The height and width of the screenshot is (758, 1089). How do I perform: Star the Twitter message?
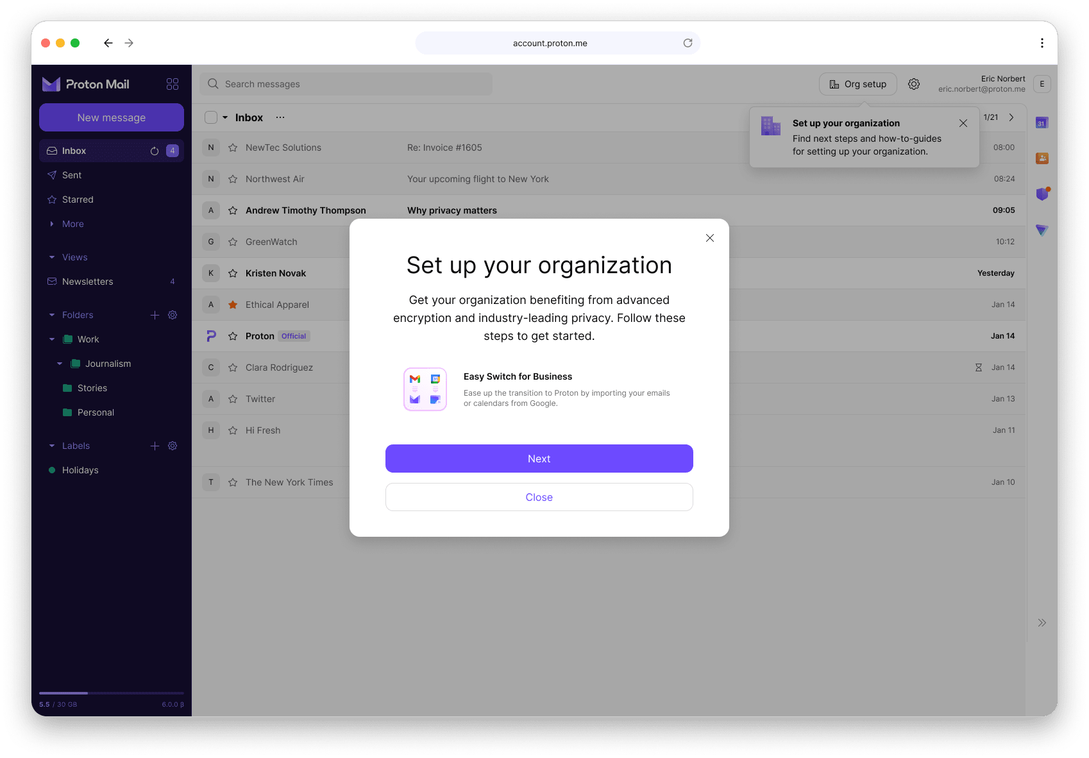(x=233, y=399)
